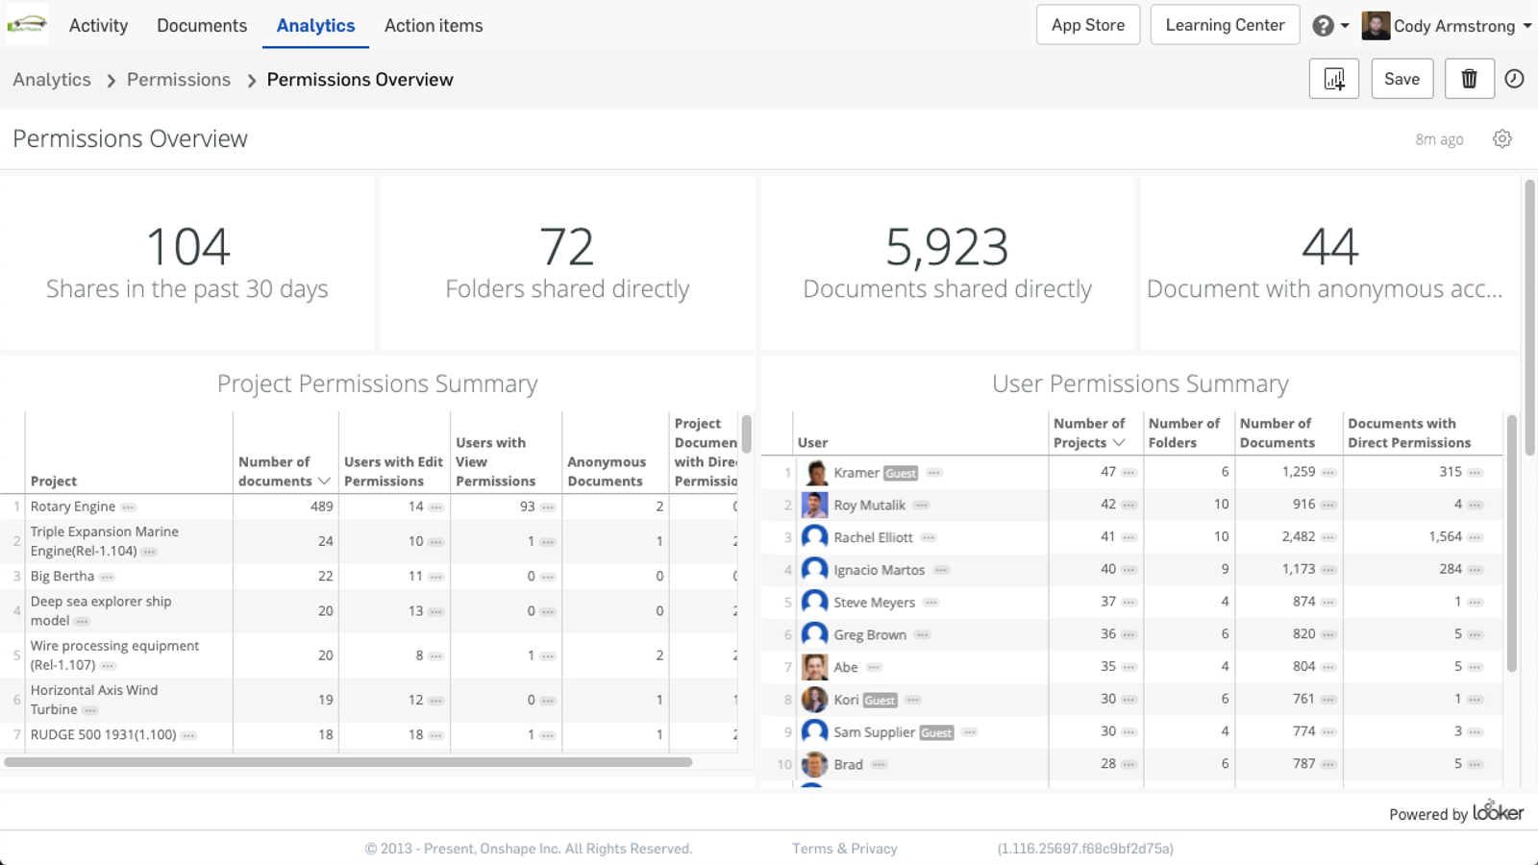Click the Terms & Privacy link

(x=844, y=849)
